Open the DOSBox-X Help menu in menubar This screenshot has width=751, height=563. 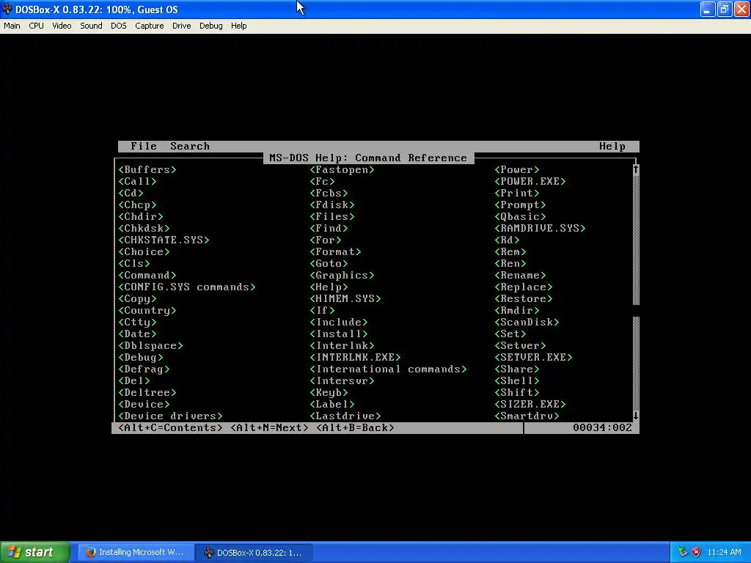pyautogui.click(x=238, y=26)
